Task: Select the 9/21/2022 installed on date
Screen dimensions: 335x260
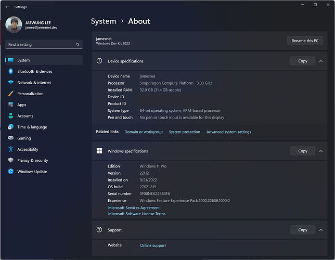Action: click(x=148, y=180)
